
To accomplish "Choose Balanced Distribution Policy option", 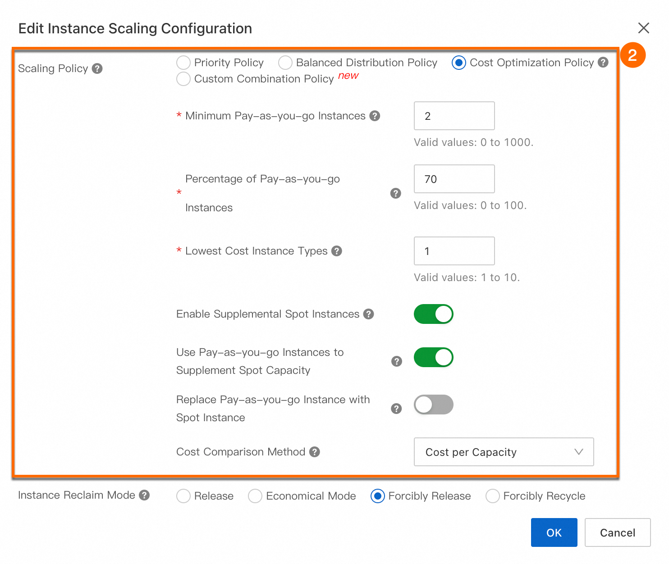I will 285,63.
